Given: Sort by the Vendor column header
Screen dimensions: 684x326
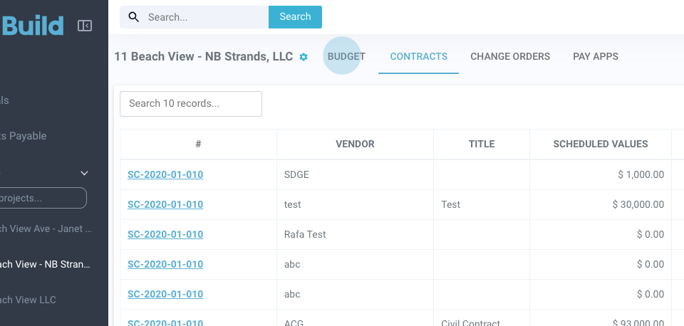Looking at the screenshot, I should pos(355,144).
